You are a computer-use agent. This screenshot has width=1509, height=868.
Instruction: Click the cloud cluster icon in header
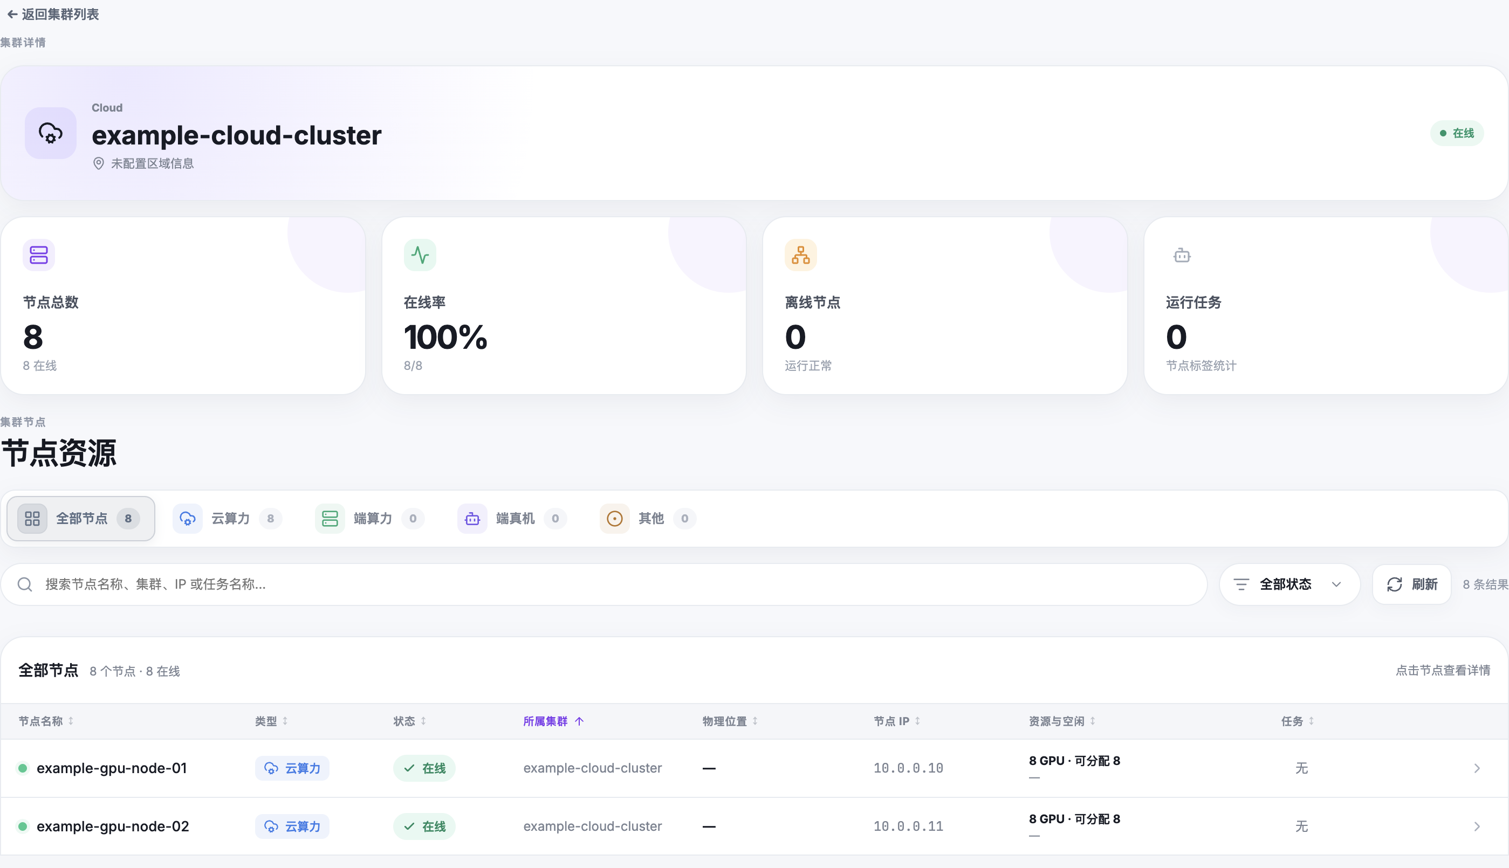click(x=51, y=133)
